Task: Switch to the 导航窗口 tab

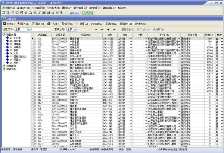Action: click(x=74, y=13)
